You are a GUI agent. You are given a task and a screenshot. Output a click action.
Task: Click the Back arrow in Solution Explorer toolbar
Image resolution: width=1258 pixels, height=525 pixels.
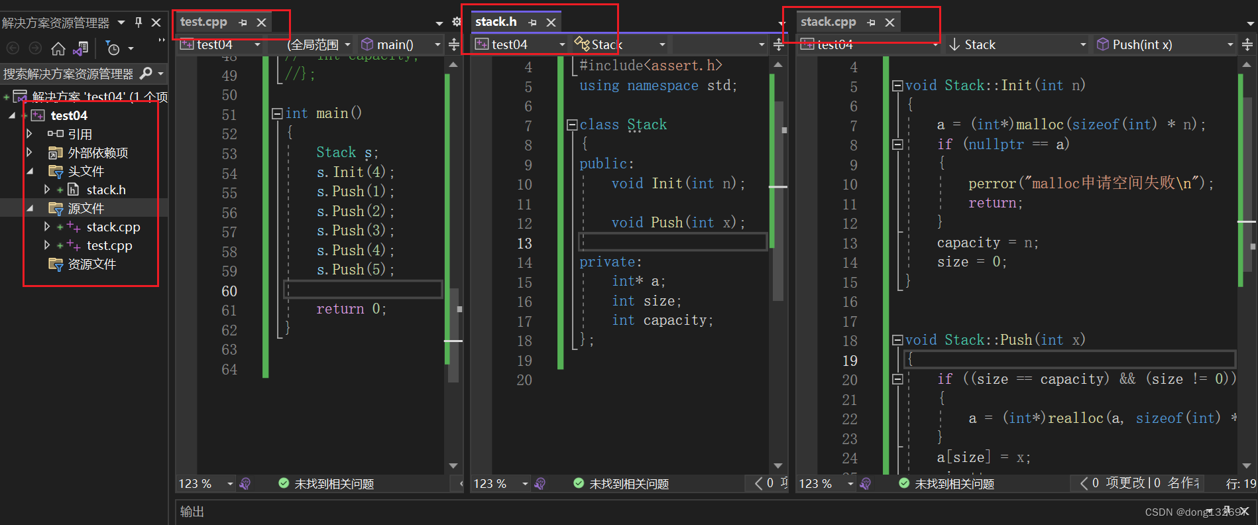point(13,48)
